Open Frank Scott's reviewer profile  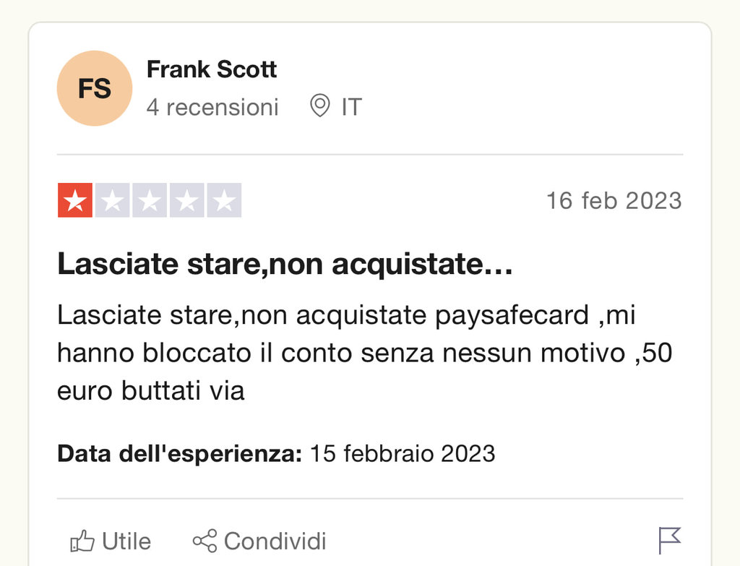pos(212,69)
